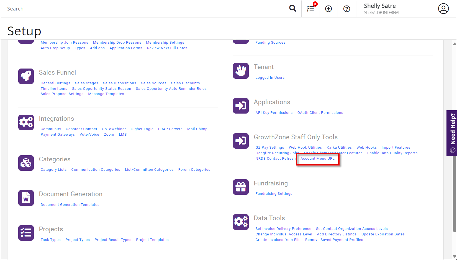Click the Data Tools gear icon

[241, 222]
